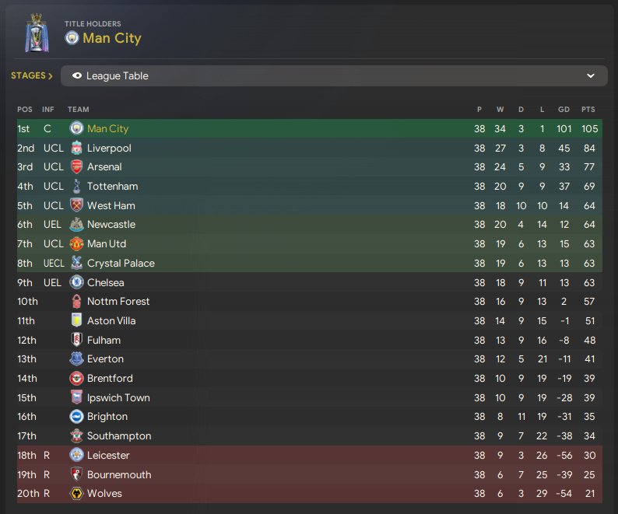Click the Everton club crest
The width and height of the screenshot is (618, 514).
point(76,359)
